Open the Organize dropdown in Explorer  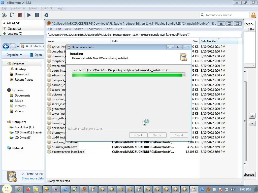(14, 55)
